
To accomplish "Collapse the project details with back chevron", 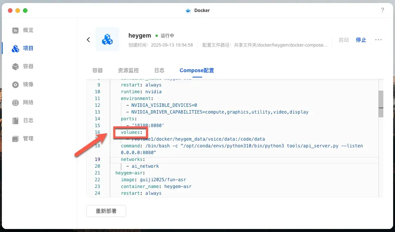I will point(88,39).
